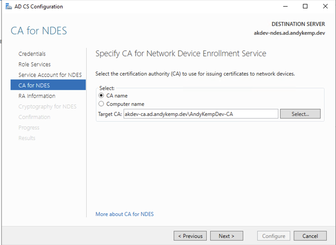Go back with the Previous button

[x=190, y=236]
